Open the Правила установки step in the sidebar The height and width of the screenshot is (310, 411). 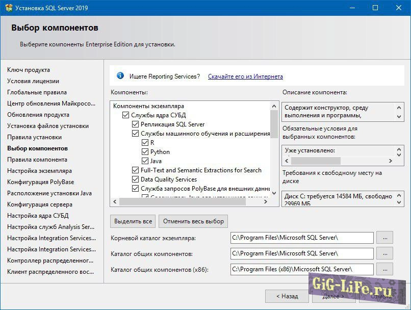(34, 137)
